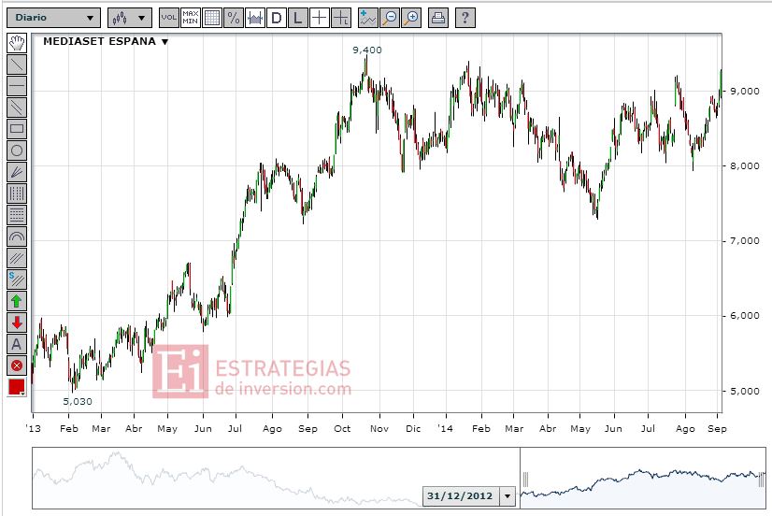Toggle the crosshair with L labels
Screen dimensions: 772x516
point(341,18)
